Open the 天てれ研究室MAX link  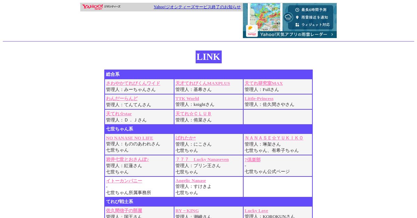pos(264,83)
